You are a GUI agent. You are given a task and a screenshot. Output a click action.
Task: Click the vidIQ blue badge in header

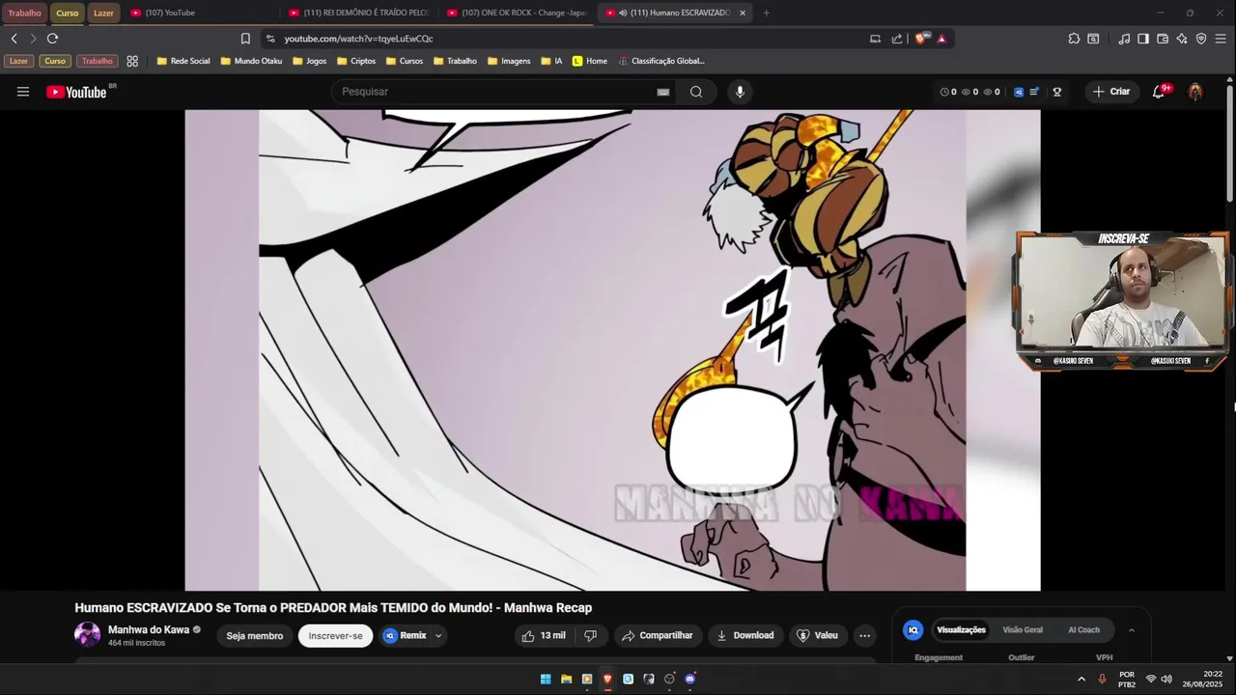tap(1019, 92)
